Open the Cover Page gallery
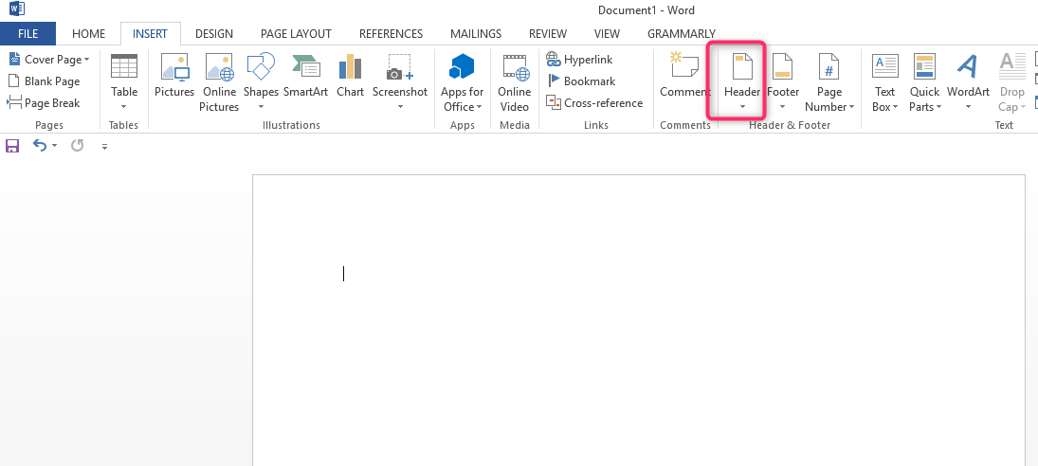Image resolution: width=1038 pixels, height=466 pixels. click(49, 60)
